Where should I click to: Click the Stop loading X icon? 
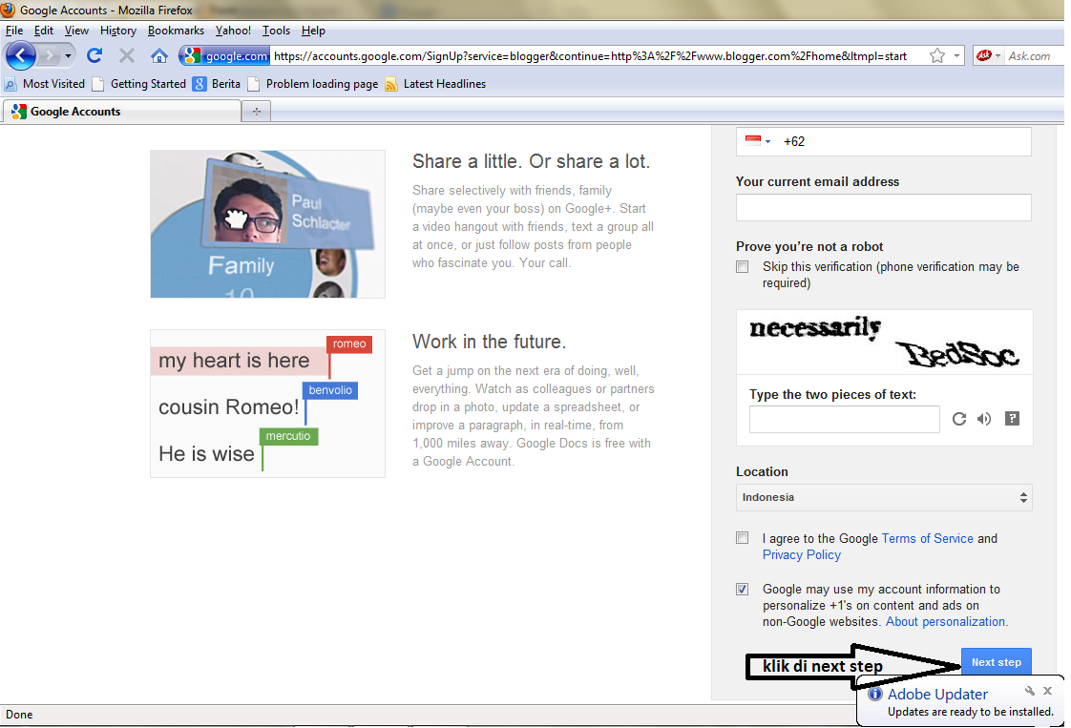[x=126, y=55]
